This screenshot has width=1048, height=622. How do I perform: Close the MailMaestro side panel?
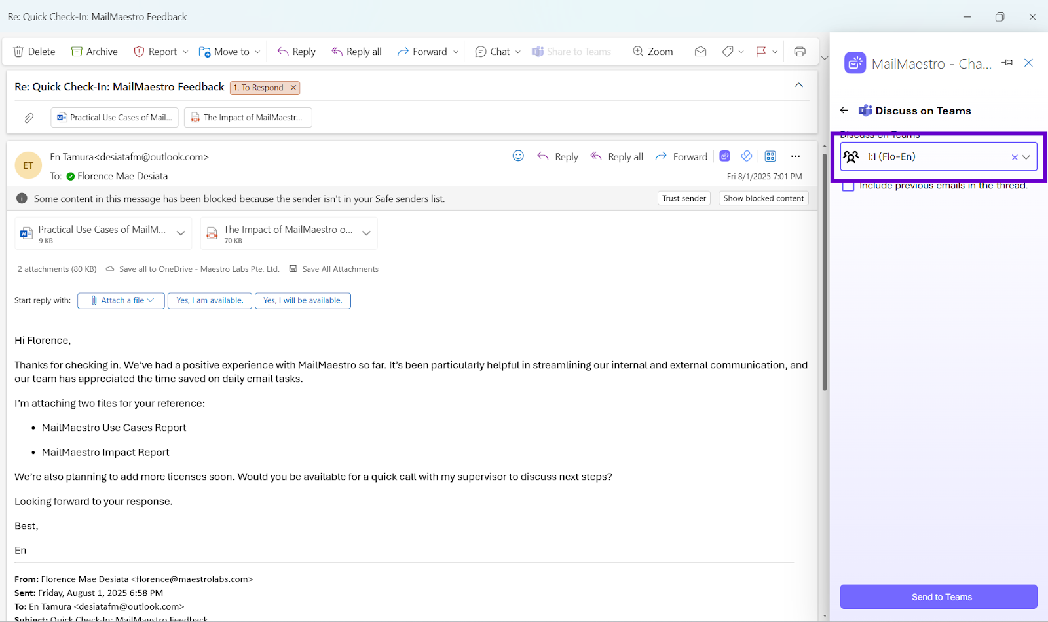point(1029,63)
